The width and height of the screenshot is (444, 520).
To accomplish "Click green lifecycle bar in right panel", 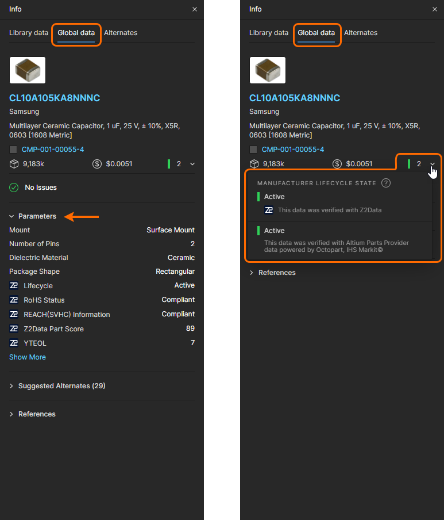I will click(x=409, y=164).
